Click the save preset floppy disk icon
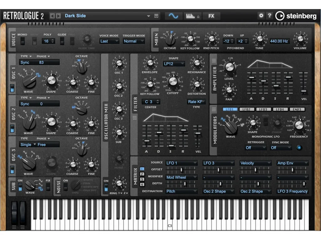Screen dimensions: 321x240 pyautogui.click(x=157, y=16)
